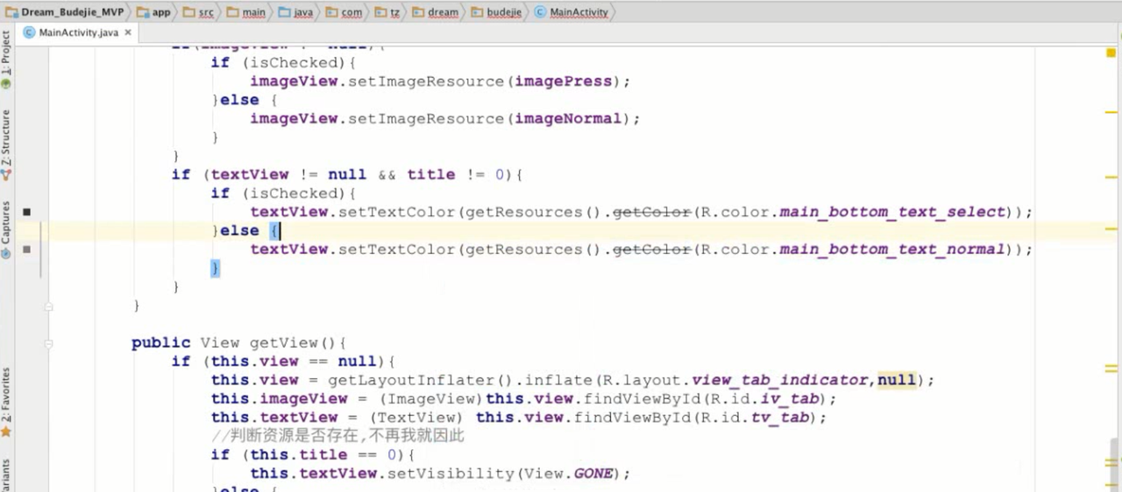Open the Structure tool window
The width and height of the screenshot is (1122, 492).
point(6,144)
